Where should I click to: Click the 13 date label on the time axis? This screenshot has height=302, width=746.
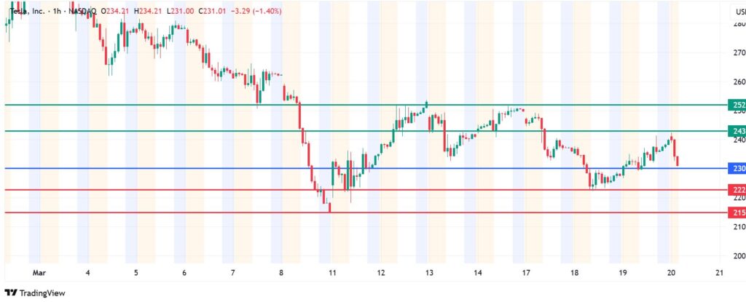(428, 272)
